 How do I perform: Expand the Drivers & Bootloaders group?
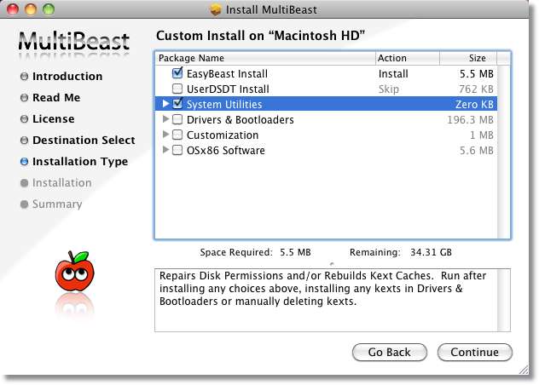pyautogui.click(x=165, y=120)
